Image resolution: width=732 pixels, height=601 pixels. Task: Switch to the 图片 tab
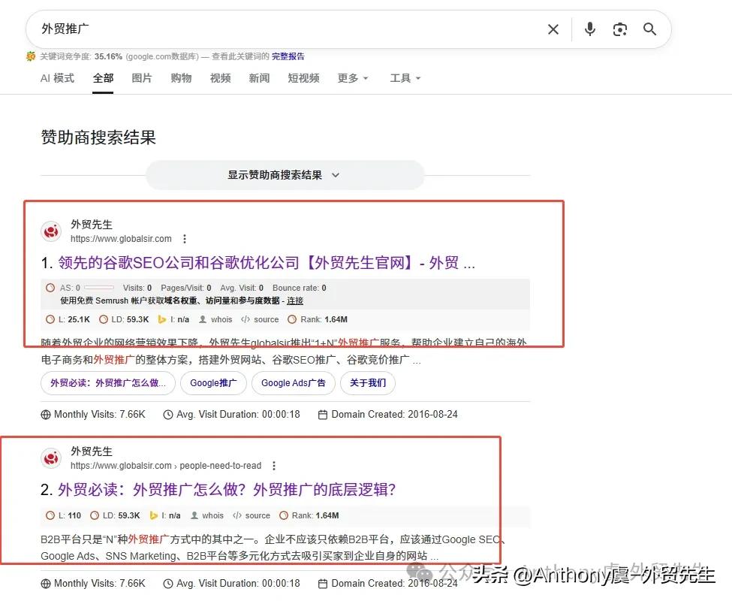(142, 77)
